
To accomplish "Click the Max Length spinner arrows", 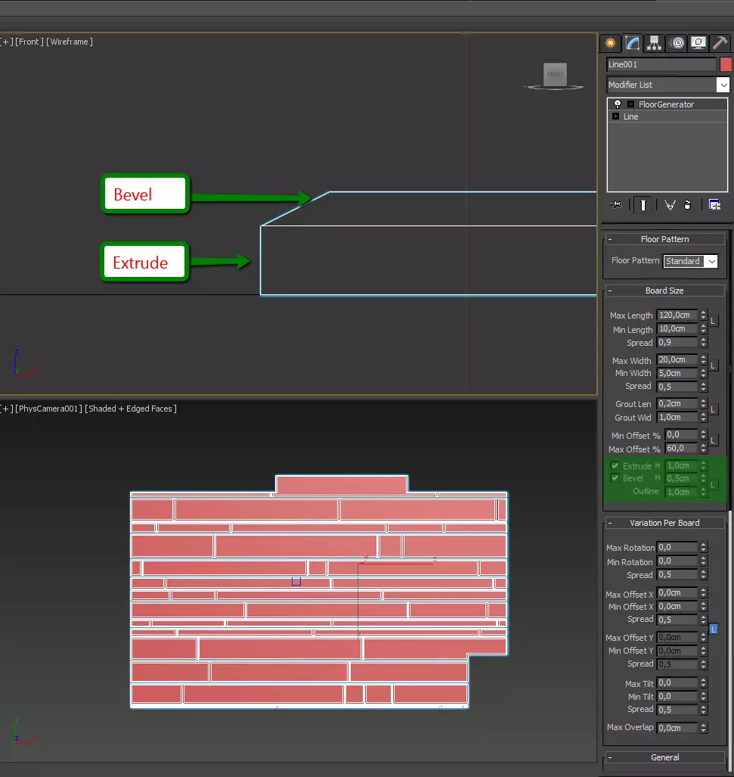I will point(703,315).
